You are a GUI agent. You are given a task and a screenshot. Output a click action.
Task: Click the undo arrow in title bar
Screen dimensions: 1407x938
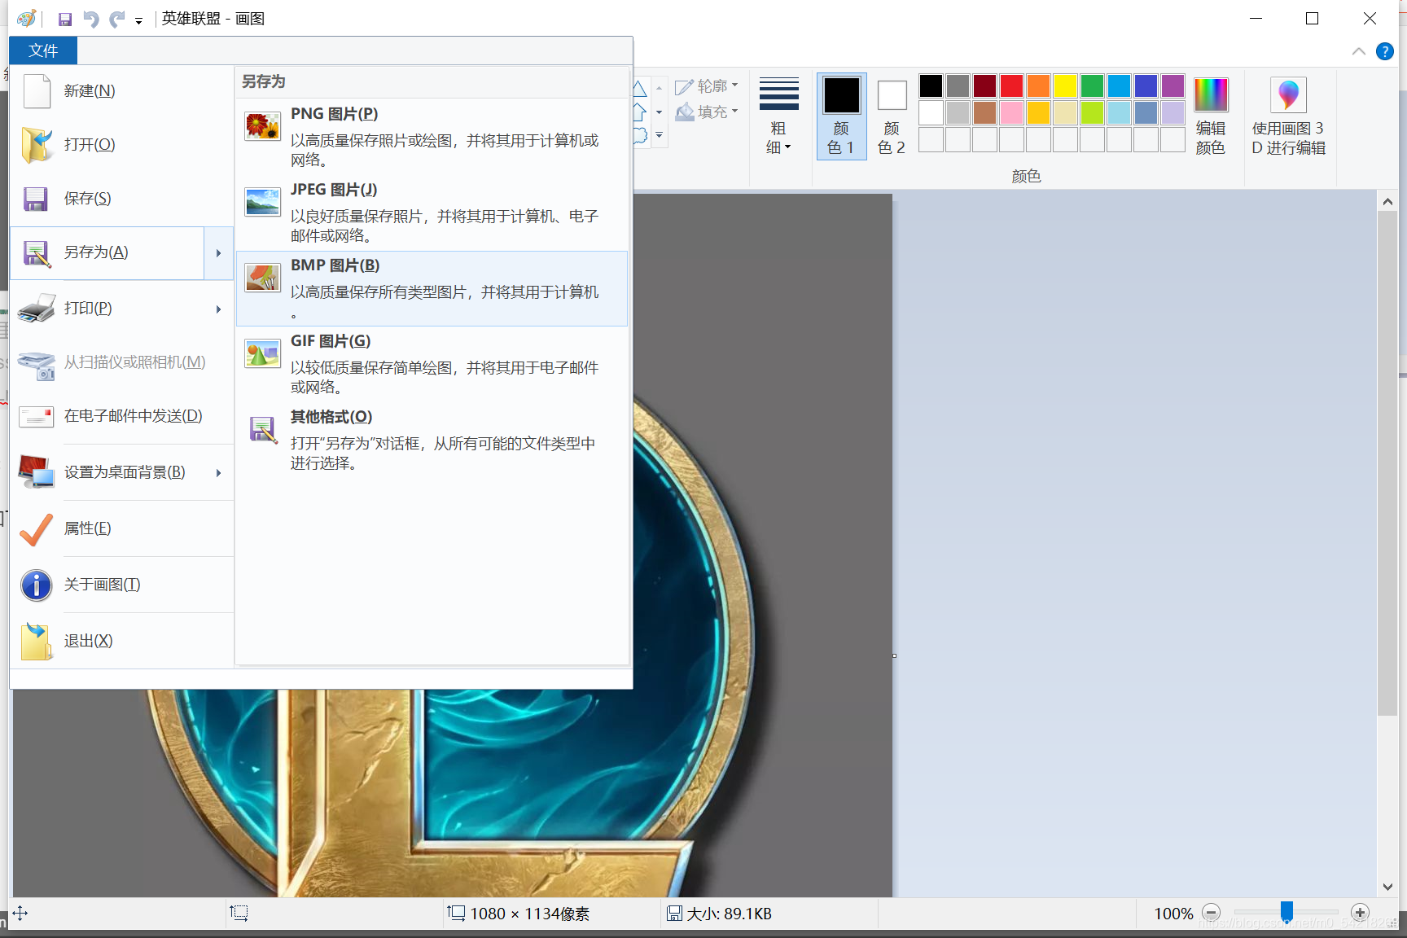coord(91,19)
